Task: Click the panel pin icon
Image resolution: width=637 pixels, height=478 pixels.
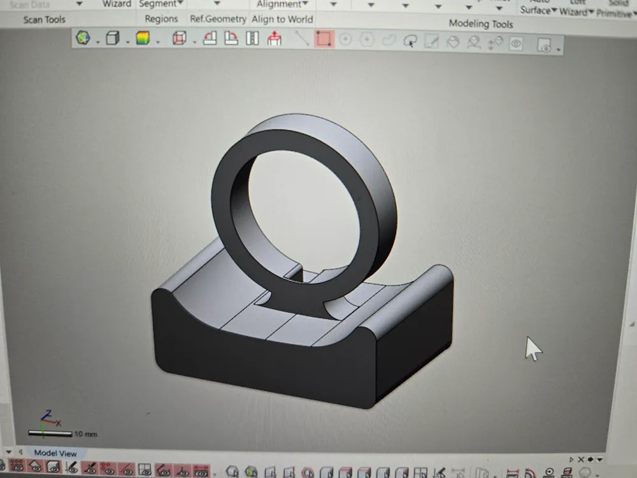Action: tap(590, 460)
